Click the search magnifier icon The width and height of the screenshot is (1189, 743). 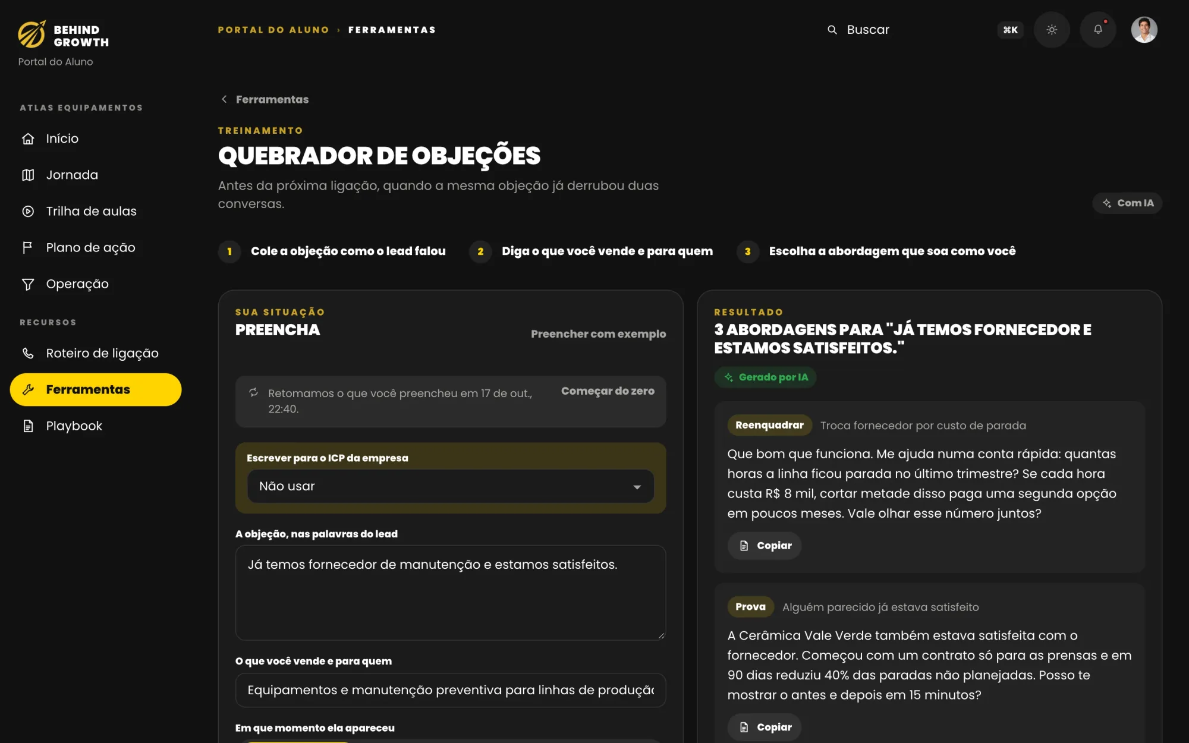(x=832, y=30)
